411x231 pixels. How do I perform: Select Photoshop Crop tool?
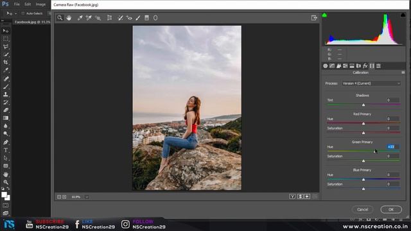coord(6,62)
